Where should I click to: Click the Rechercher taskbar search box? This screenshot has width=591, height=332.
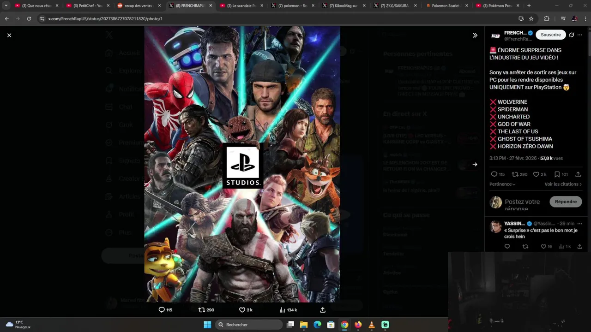(x=249, y=325)
